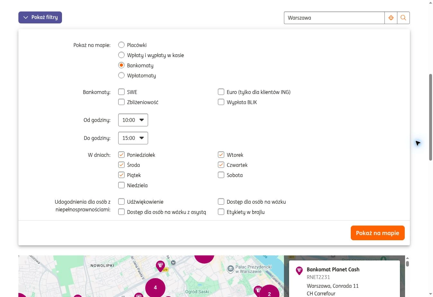433x297 pixels.
Task: Click the Warszawa, Conrada 11 address text
Action: (x=332, y=286)
